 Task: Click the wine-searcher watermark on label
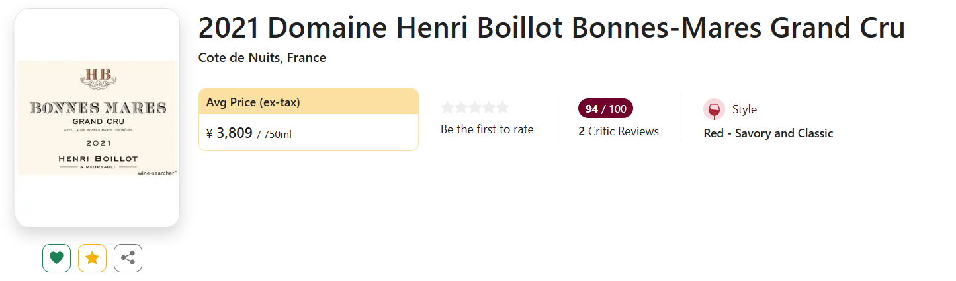(157, 173)
